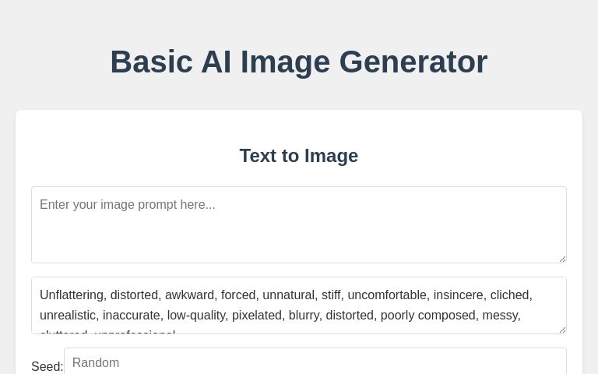The image size is (598, 374).
Task: Click the "Text to Image" heading
Action: point(298,156)
